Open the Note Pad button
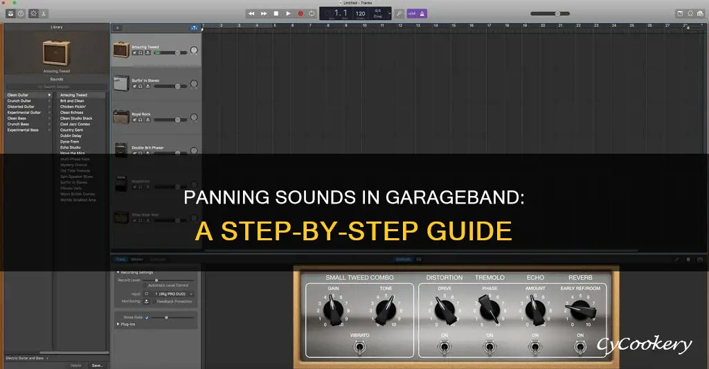 tap(680, 14)
